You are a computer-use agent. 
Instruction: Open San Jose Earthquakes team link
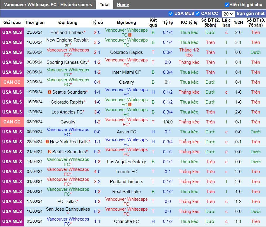point(68,209)
